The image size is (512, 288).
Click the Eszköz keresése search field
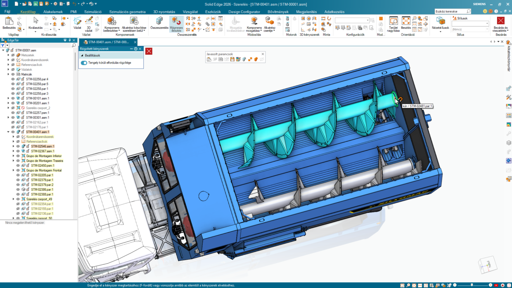click(x=452, y=12)
